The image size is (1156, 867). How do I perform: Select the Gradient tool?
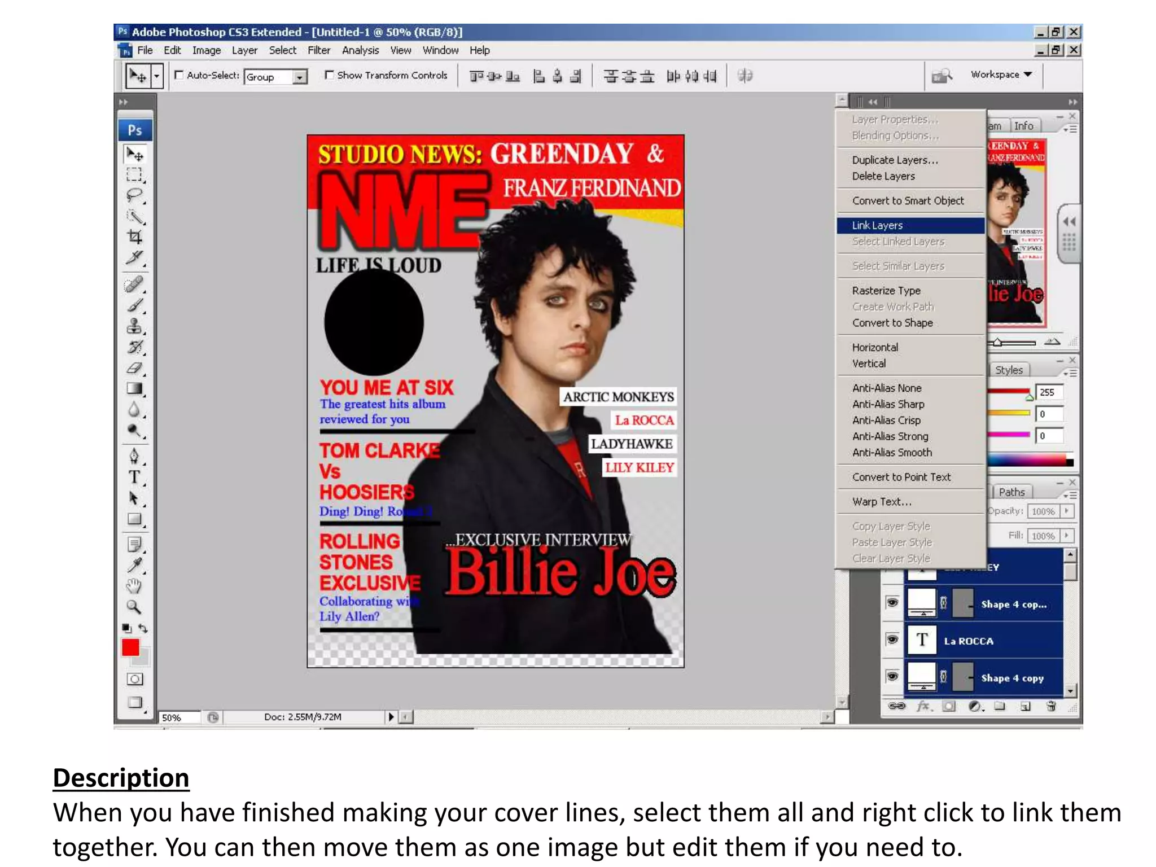pos(135,388)
